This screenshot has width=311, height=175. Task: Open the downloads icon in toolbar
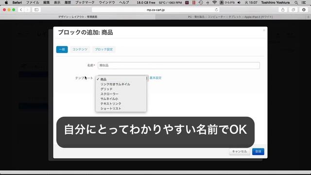[304, 10]
